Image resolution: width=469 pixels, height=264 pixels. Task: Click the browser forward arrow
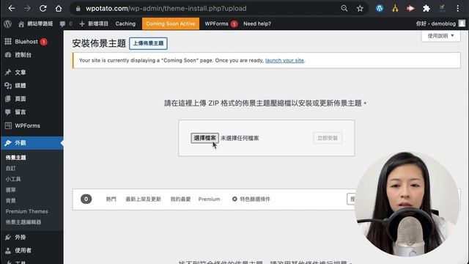point(27,8)
